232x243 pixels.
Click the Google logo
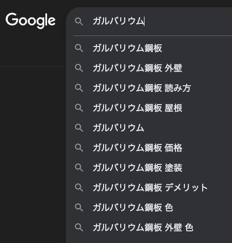tap(30, 20)
